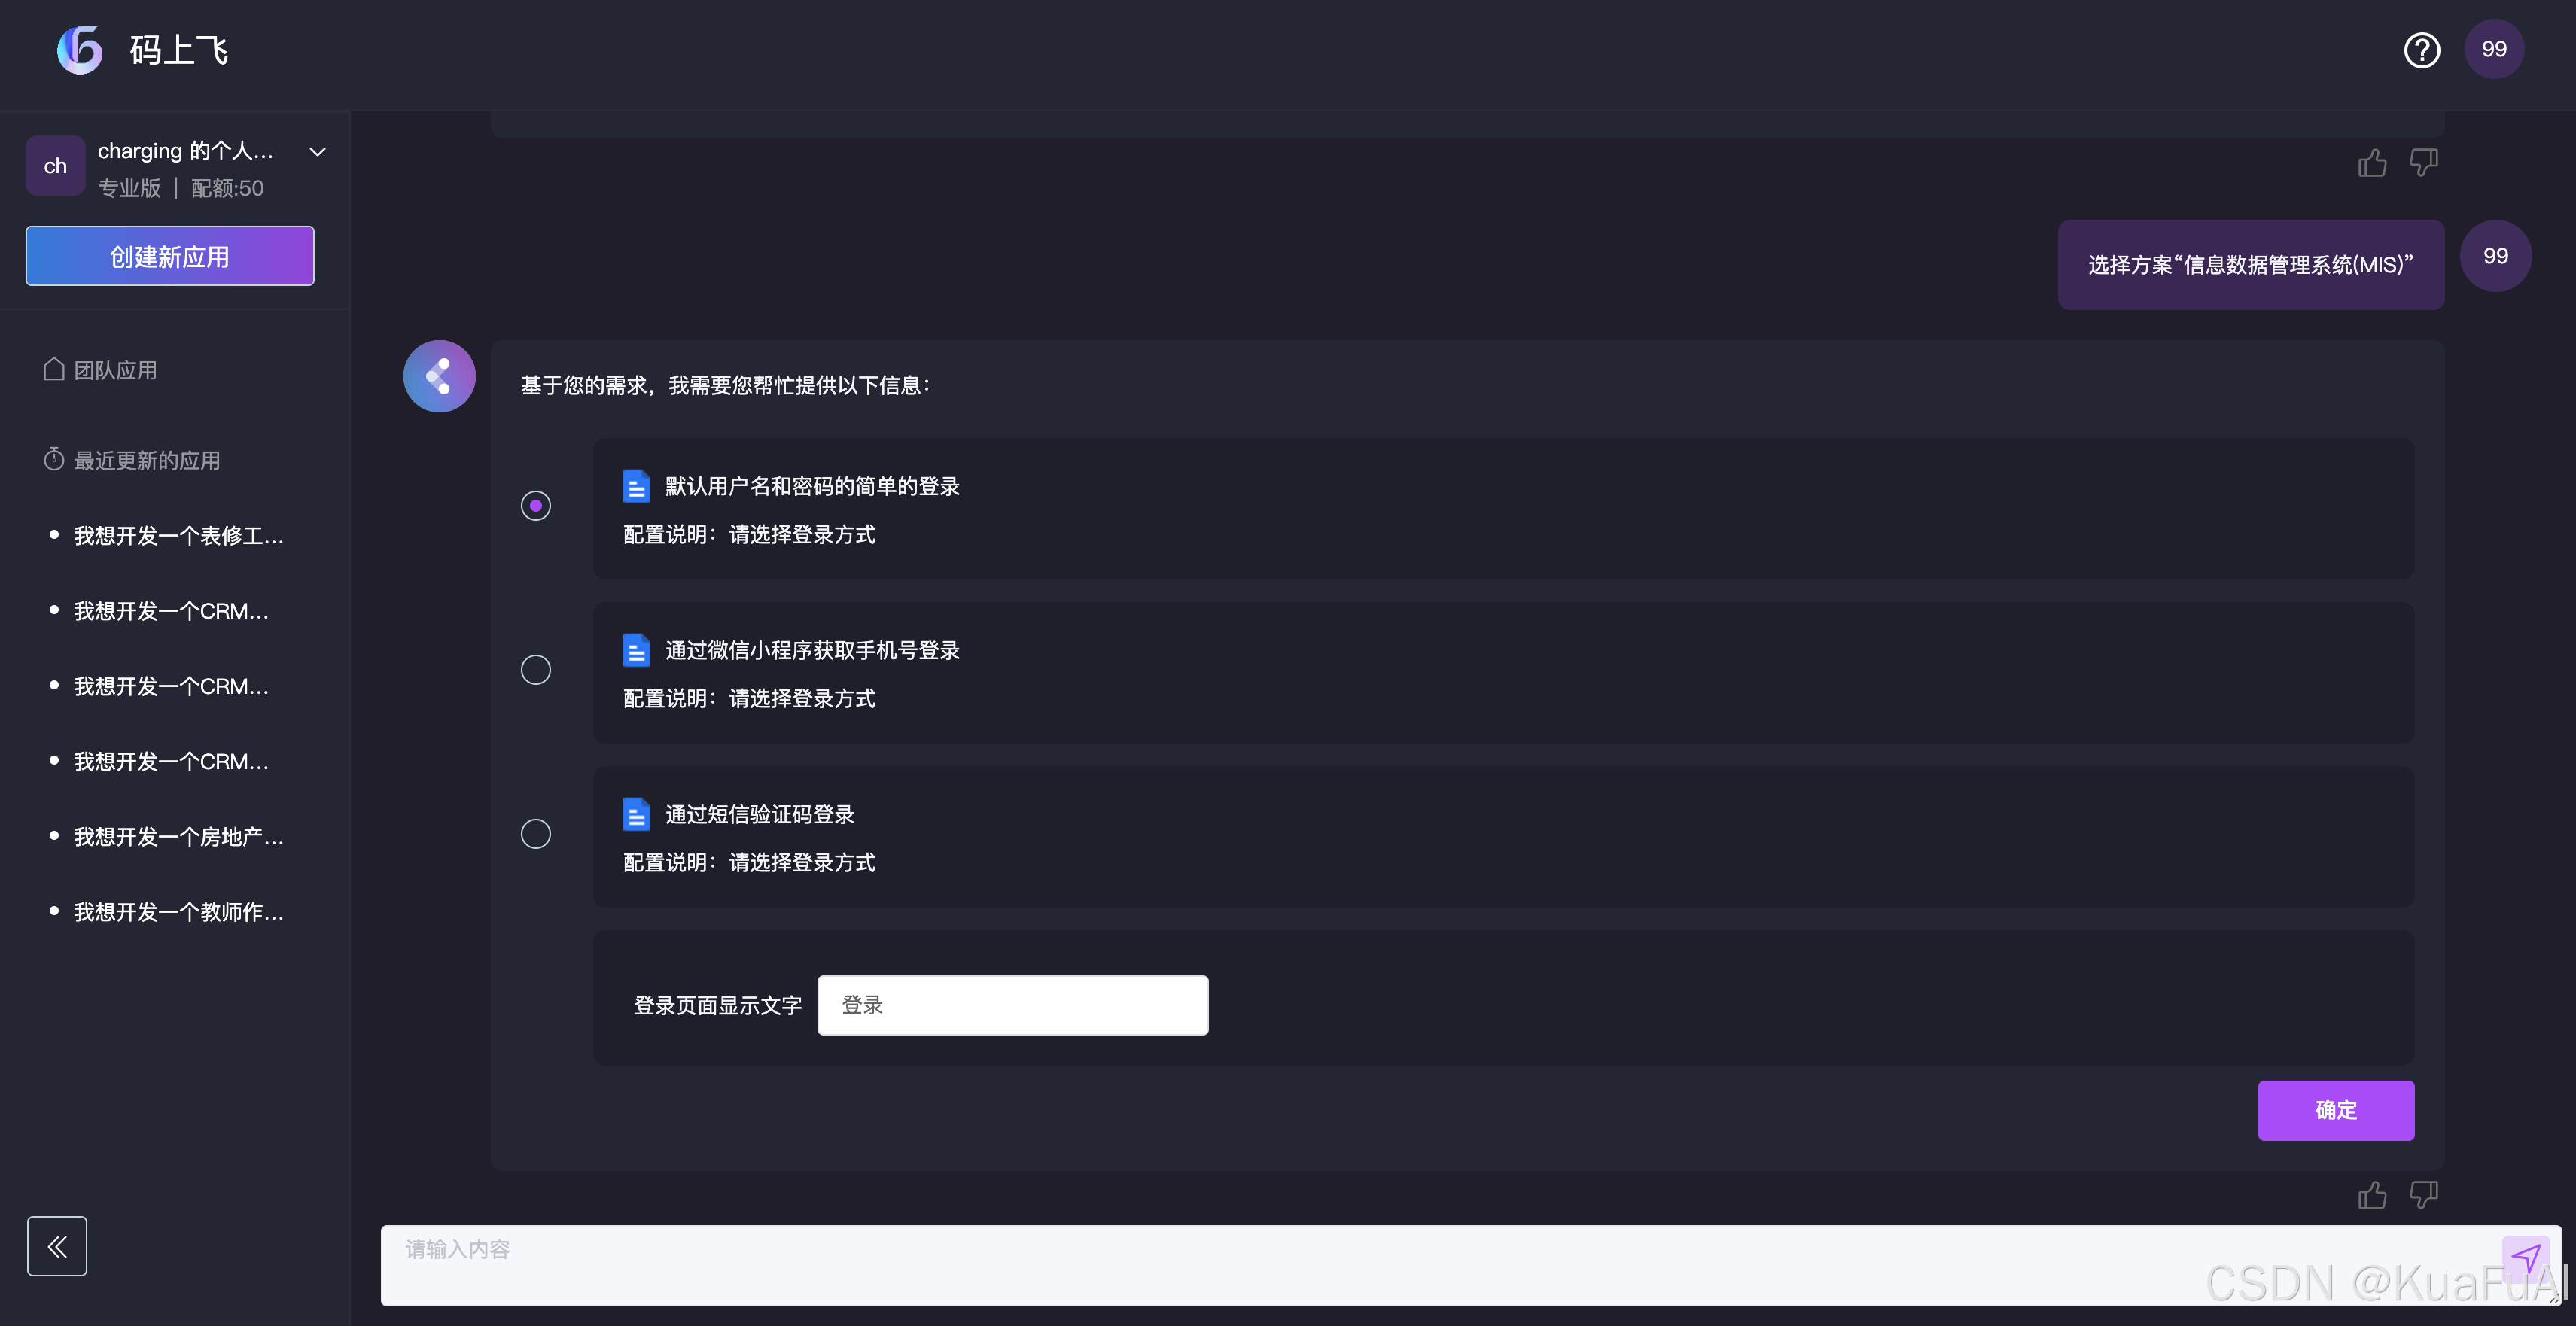2576x1326 pixels.
Task: Focus the 请输入内容 chat input box
Action: click(1400, 1264)
